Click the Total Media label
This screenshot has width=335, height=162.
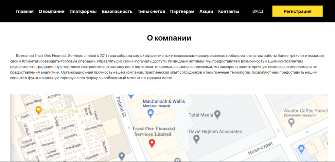click(x=201, y=115)
